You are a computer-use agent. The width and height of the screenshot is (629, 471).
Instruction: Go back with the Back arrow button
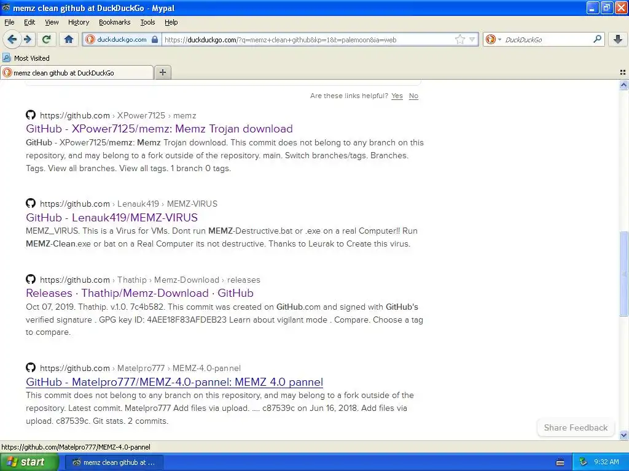[x=12, y=39]
